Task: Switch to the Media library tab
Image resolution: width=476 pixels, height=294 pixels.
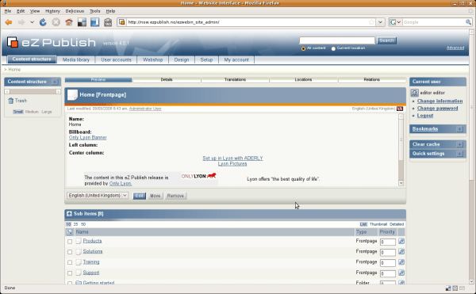Action: tap(76, 59)
